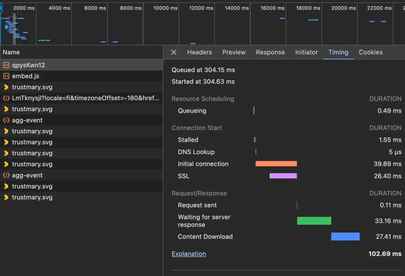Click the "Queued at 304.15 ms" text

[x=203, y=70]
